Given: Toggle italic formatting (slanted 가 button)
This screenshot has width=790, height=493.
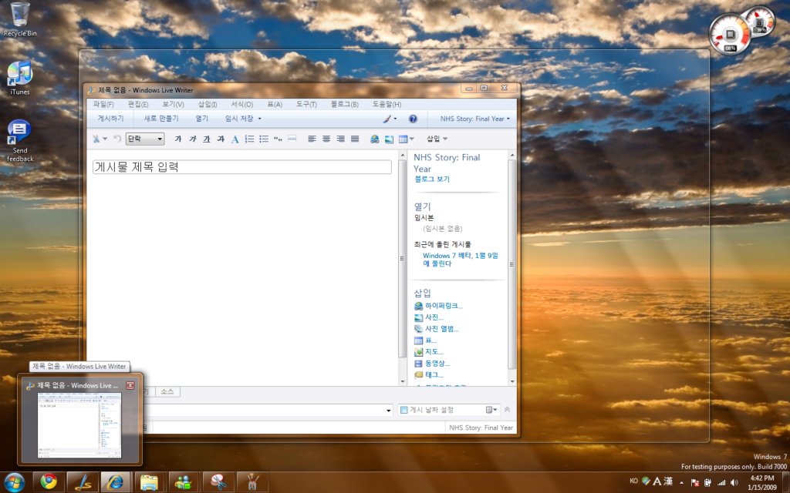Looking at the screenshot, I should pos(192,139).
